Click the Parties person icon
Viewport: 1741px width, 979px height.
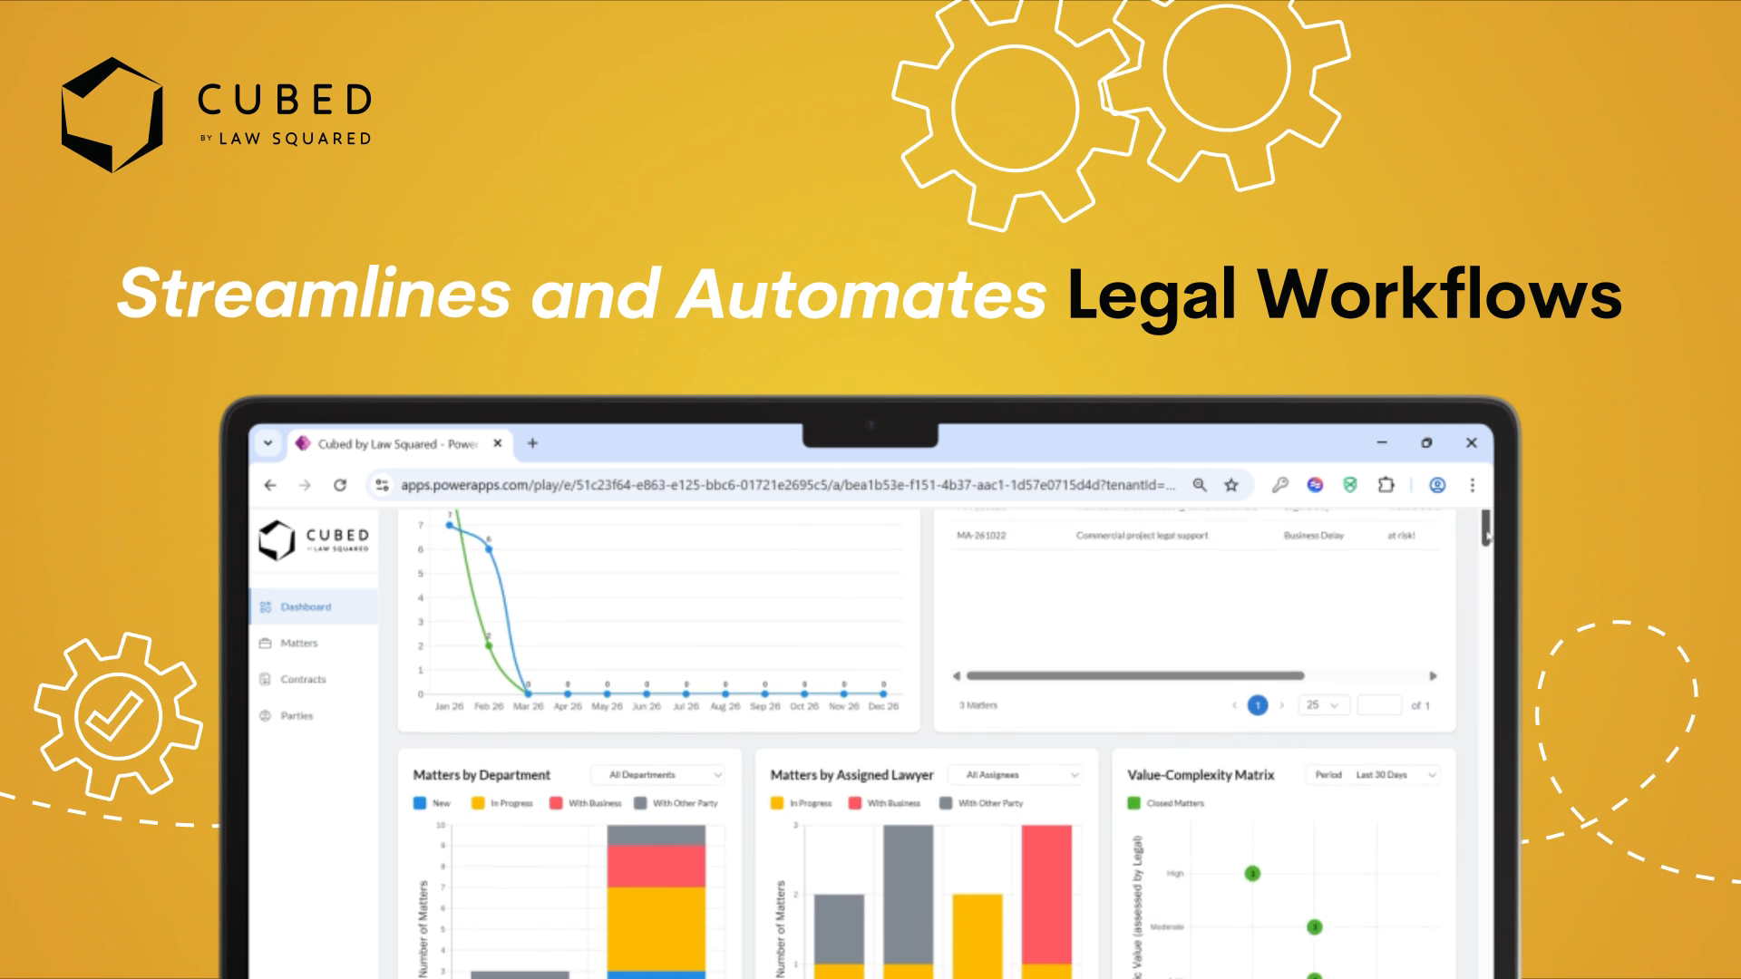[x=266, y=715]
